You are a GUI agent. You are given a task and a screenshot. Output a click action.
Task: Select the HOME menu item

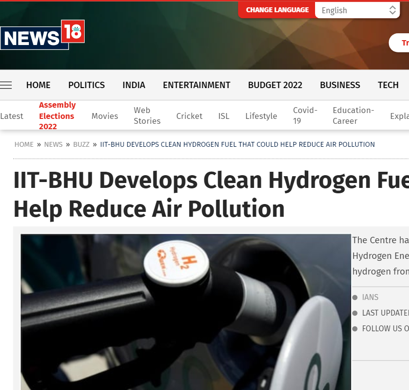click(x=38, y=85)
